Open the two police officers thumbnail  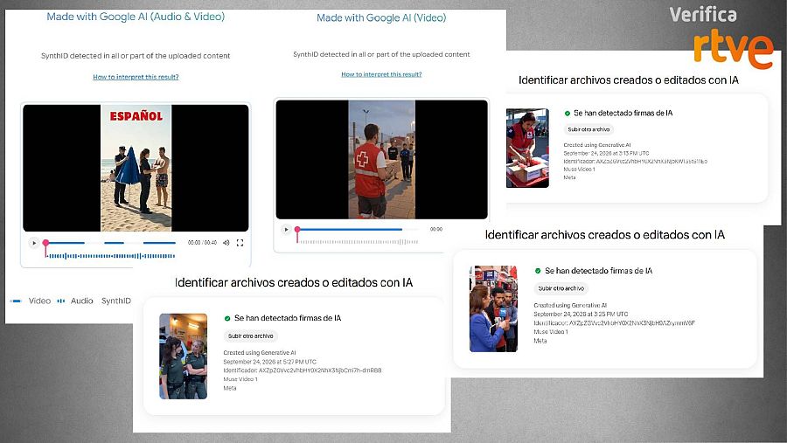tap(184, 356)
